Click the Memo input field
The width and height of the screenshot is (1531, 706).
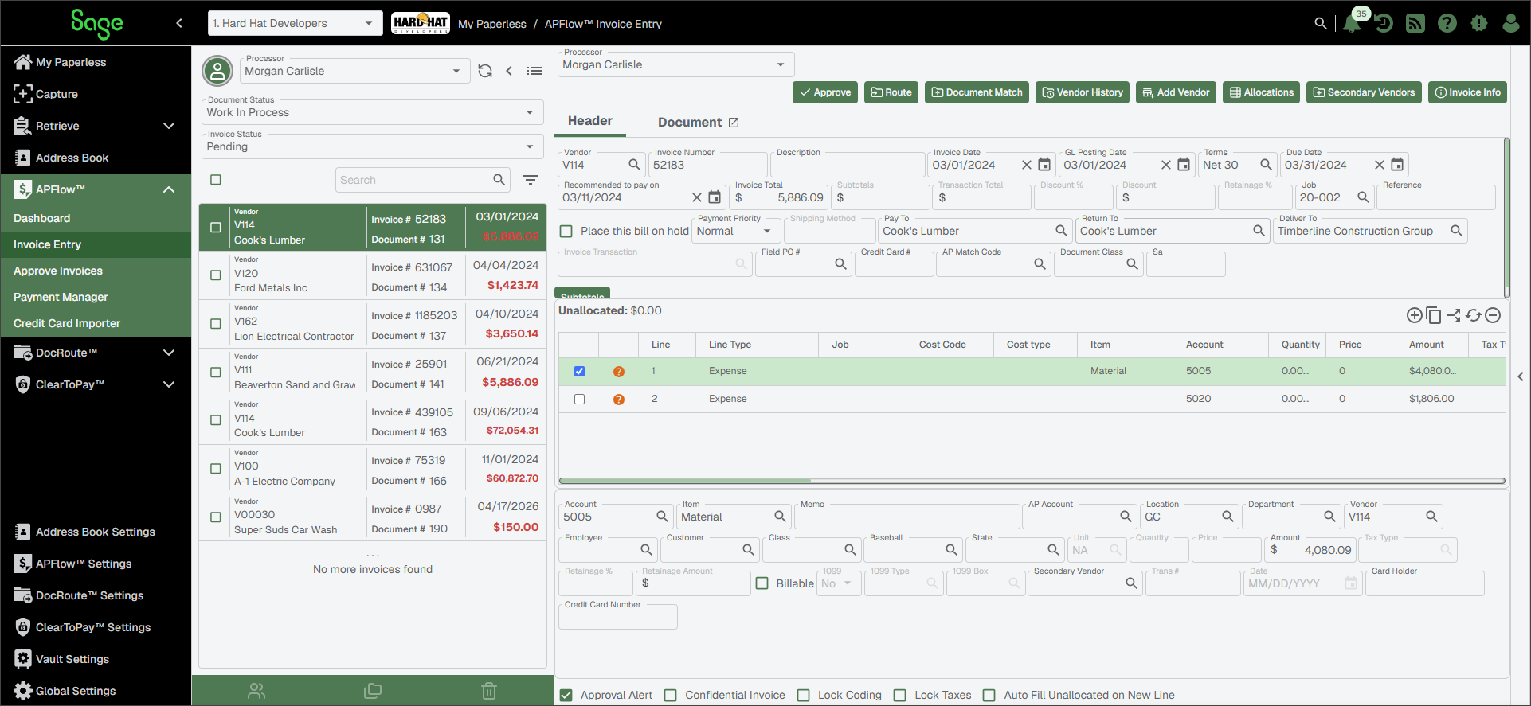[906, 516]
